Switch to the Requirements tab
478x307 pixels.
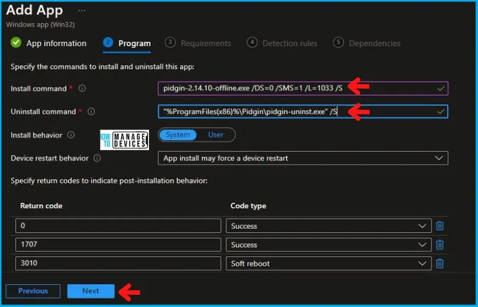[x=206, y=43]
